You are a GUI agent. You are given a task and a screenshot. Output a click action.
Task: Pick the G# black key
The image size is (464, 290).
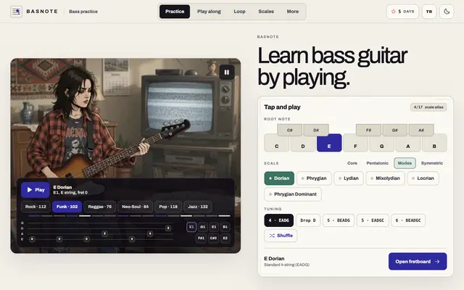tap(394, 130)
